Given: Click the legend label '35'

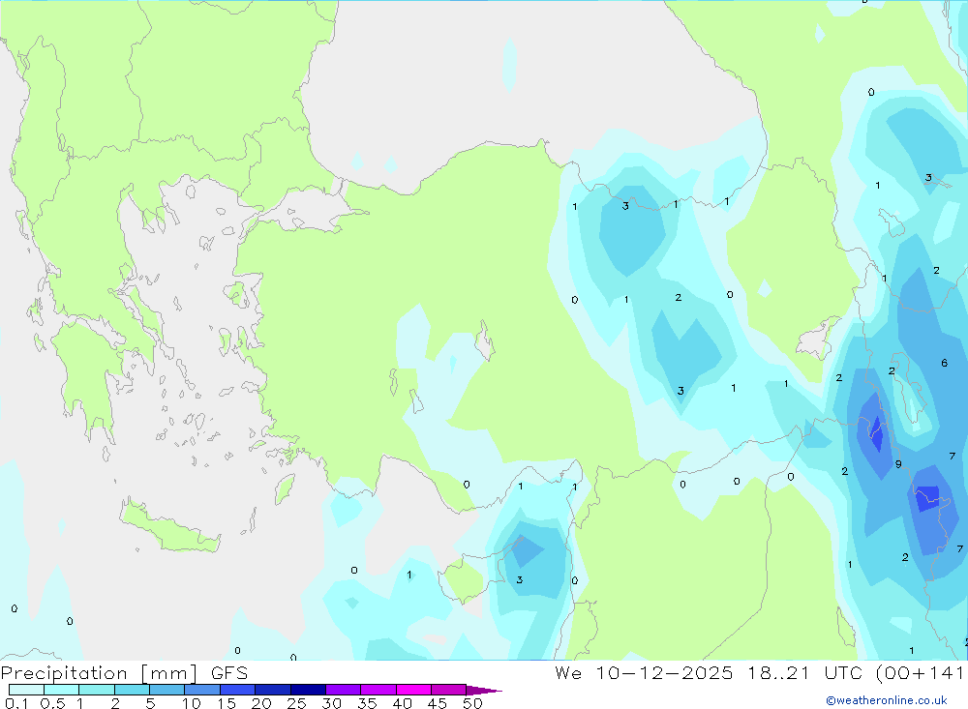Looking at the screenshot, I should 367,703.
